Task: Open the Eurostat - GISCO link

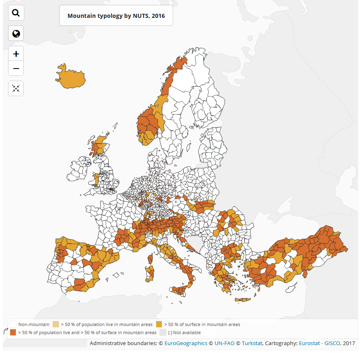Action: 320,343
